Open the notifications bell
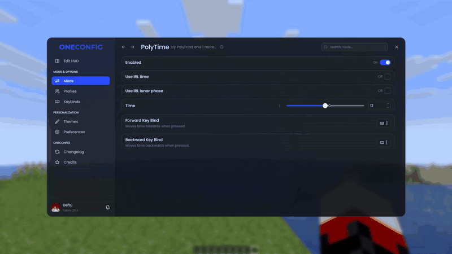Screen dimensions: 452x254 pyautogui.click(x=107, y=207)
